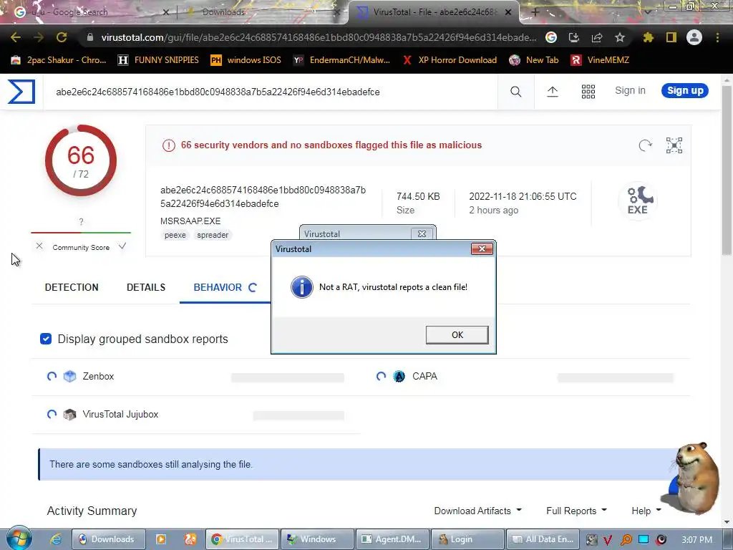Click the hash search input field
The height and width of the screenshot is (550, 733).
270,92
